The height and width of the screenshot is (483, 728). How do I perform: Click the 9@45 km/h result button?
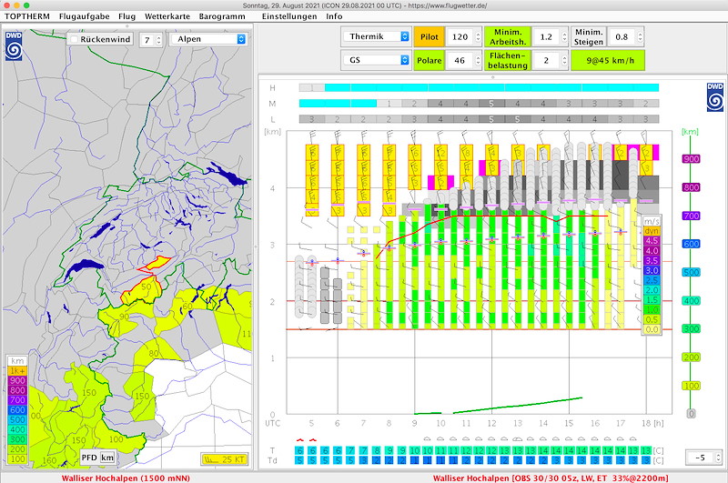point(608,60)
